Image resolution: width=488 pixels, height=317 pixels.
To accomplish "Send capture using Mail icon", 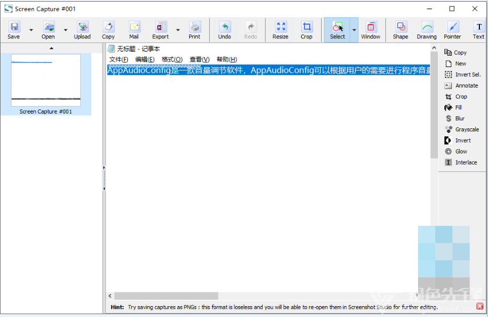I will 134,30.
